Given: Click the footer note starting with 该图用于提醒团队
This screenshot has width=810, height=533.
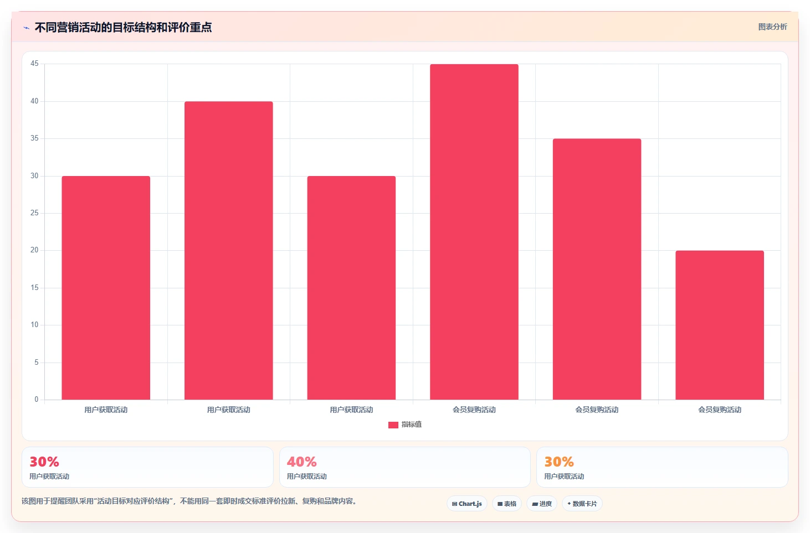Looking at the screenshot, I should [191, 501].
